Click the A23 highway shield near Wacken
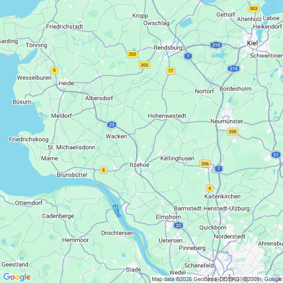 [x=112, y=125]
